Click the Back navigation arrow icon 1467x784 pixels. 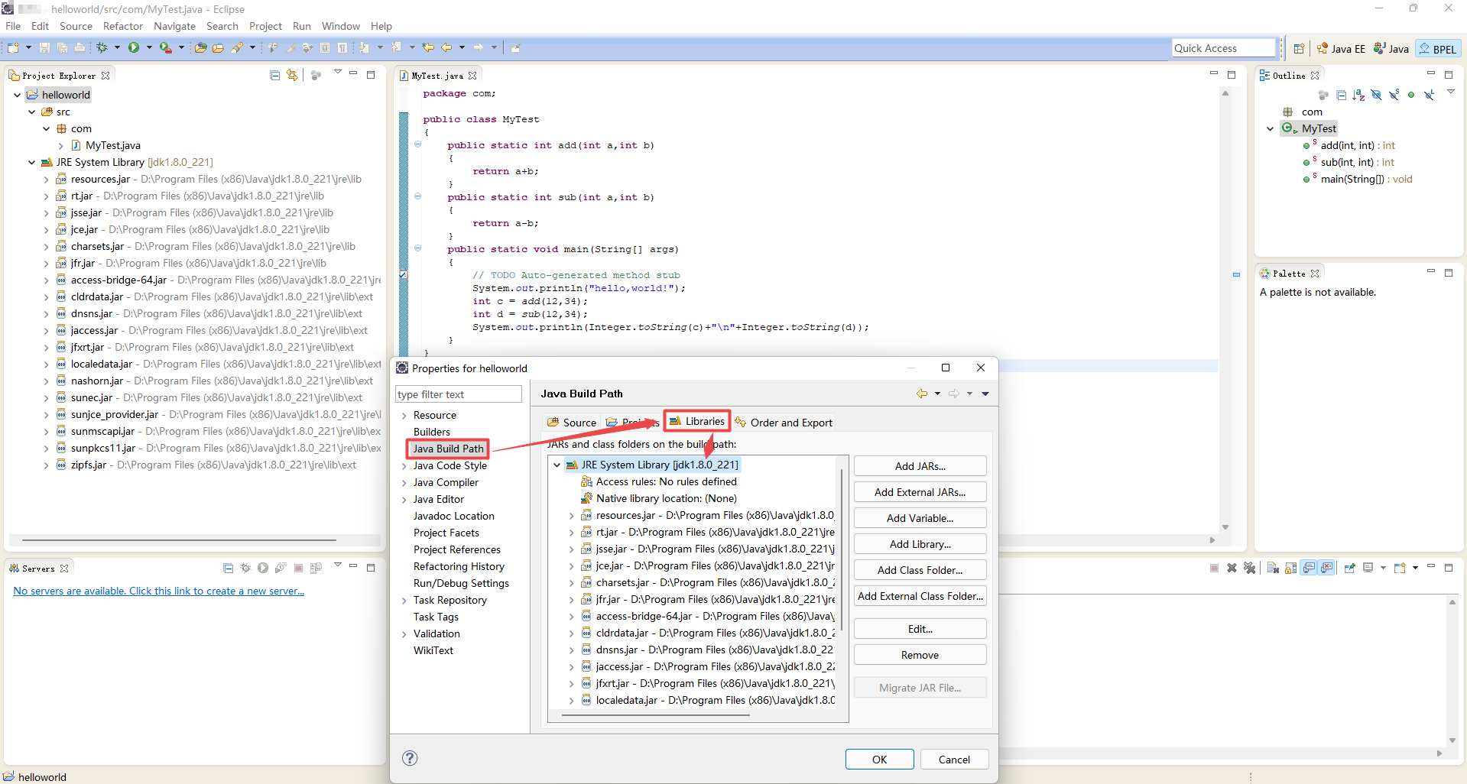pos(446,47)
